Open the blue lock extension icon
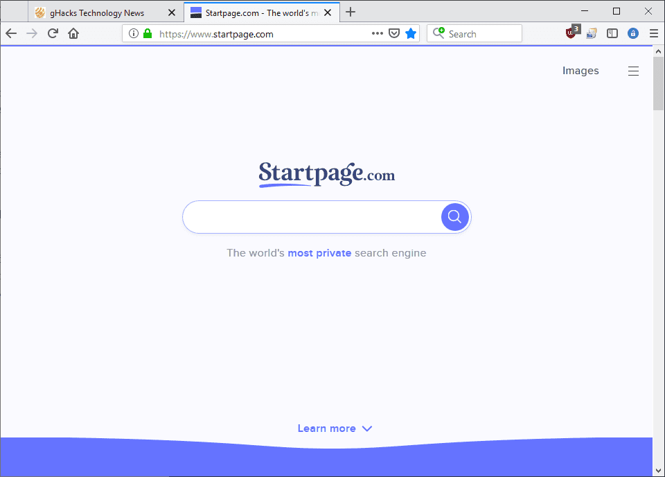This screenshot has height=477, width=665. coord(632,33)
